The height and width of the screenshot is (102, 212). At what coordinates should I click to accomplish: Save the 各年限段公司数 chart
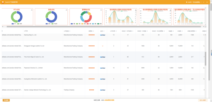[136, 10]
